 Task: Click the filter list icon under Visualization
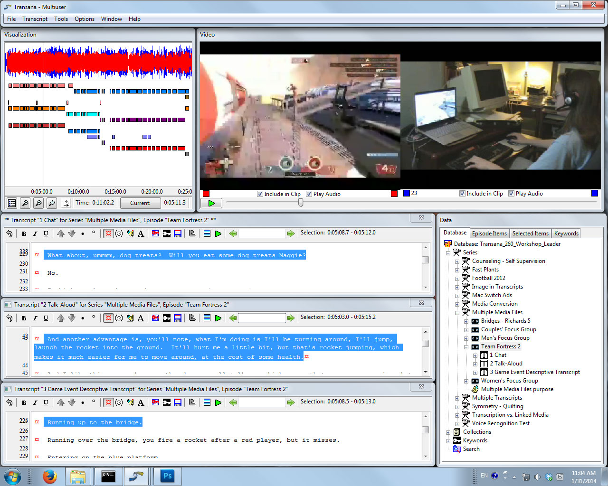(x=12, y=203)
